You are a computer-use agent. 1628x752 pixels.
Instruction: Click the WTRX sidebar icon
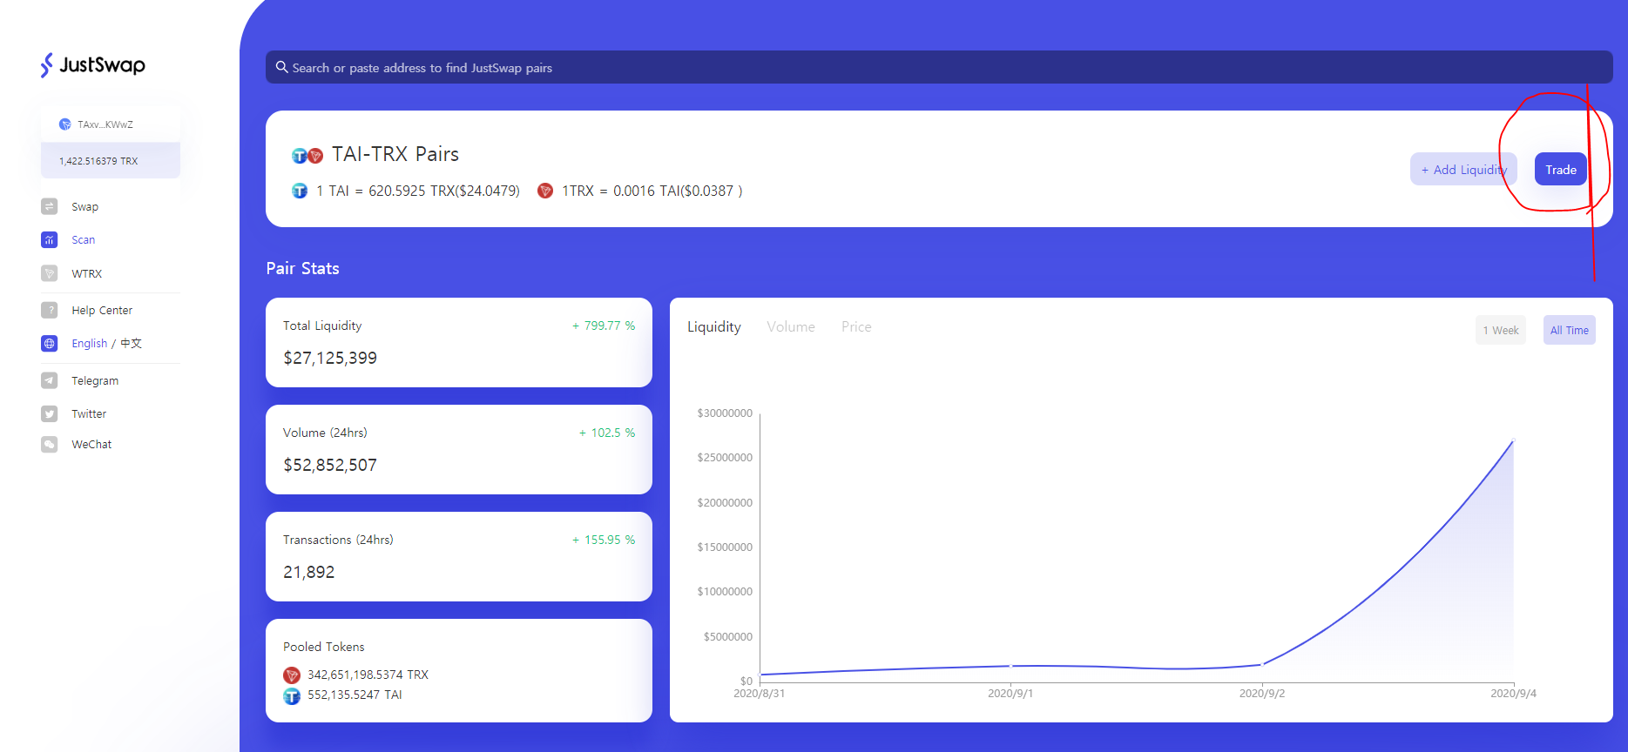[x=50, y=273]
